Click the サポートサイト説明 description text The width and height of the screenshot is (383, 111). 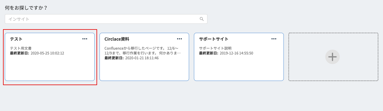(215, 48)
